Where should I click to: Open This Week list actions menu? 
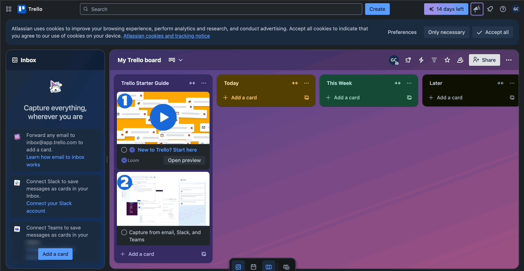tap(409, 83)
